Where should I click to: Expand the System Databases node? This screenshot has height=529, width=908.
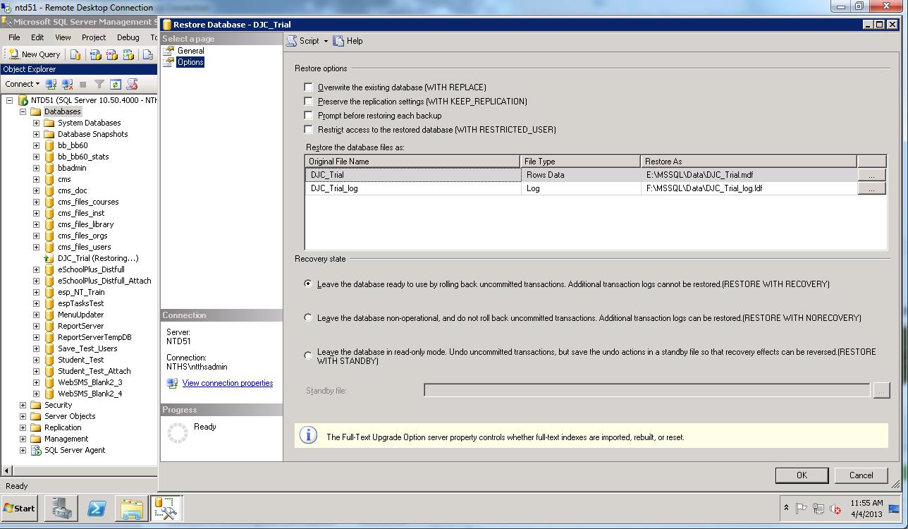pyautogui.click(x=36, y=123)
